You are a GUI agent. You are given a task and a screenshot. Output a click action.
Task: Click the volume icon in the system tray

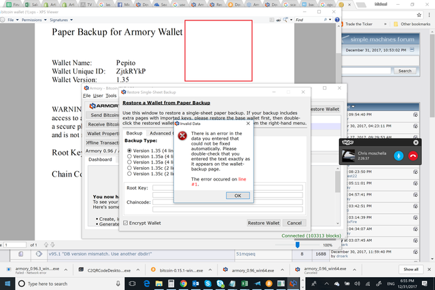(358, 284)
